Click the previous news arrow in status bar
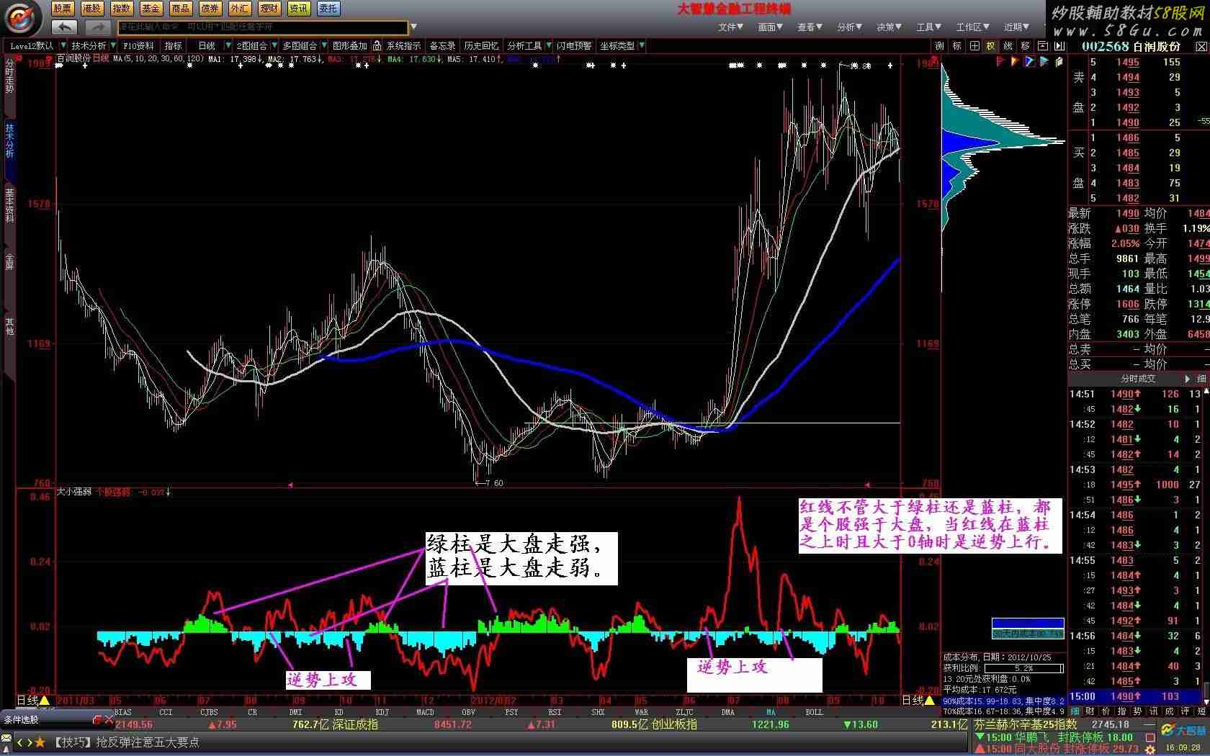The image size is (1210, 756). point(20,742)
